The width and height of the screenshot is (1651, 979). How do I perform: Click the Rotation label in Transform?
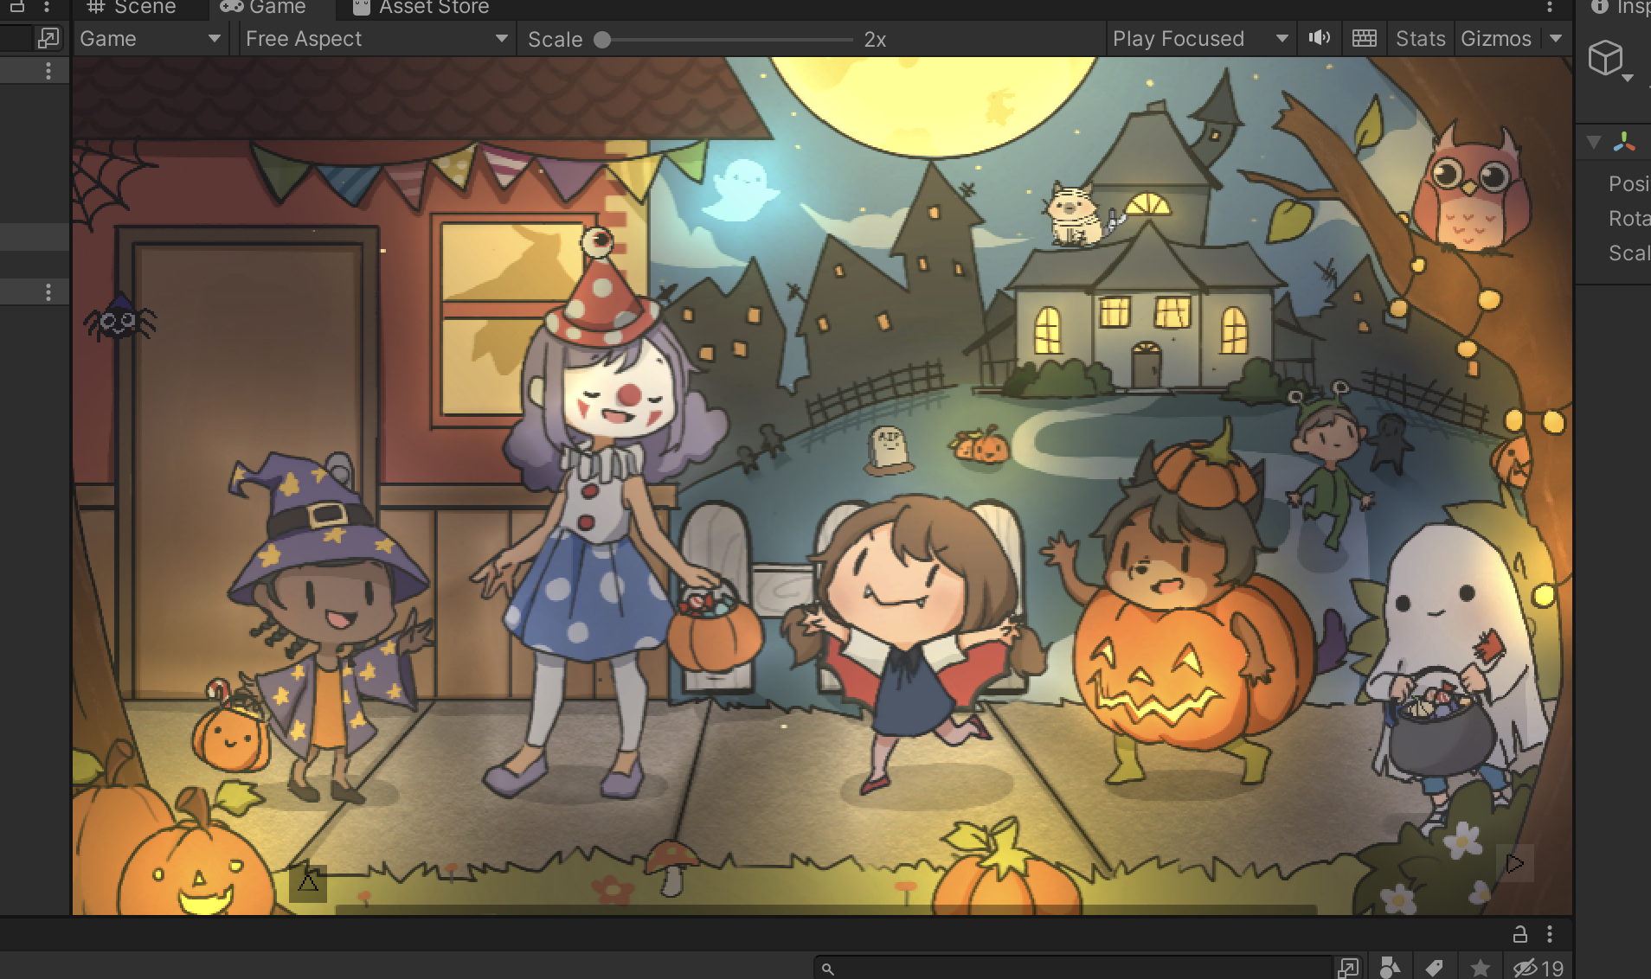coord(1629,218)
